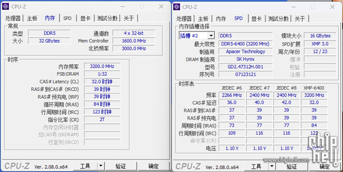
Task: Click the CPU-Z app icon in left window title bar
Action: pyautogui.click(x=6, y=7)
